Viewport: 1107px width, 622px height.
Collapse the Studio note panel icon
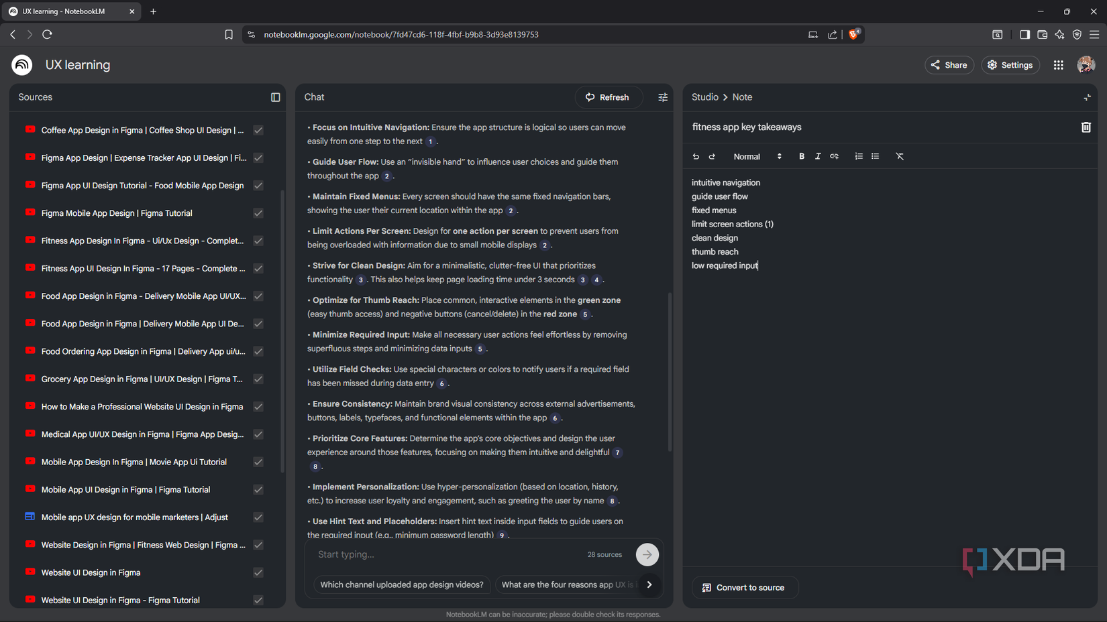pos(1087,97)
